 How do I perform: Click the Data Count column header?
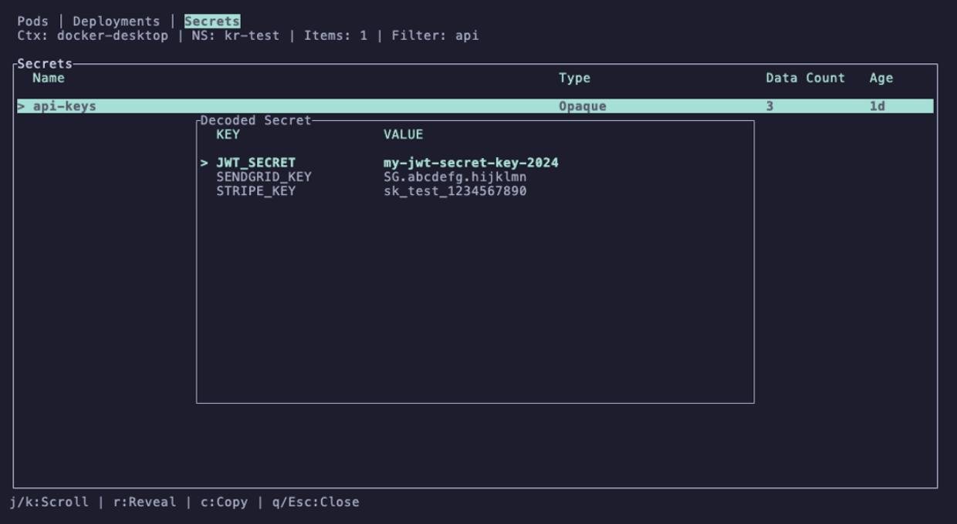805,78
